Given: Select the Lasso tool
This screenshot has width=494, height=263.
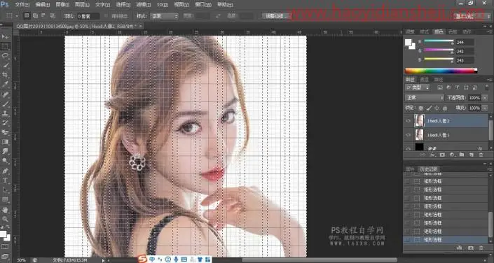Looking at the screenshot, I should point(6,56).
